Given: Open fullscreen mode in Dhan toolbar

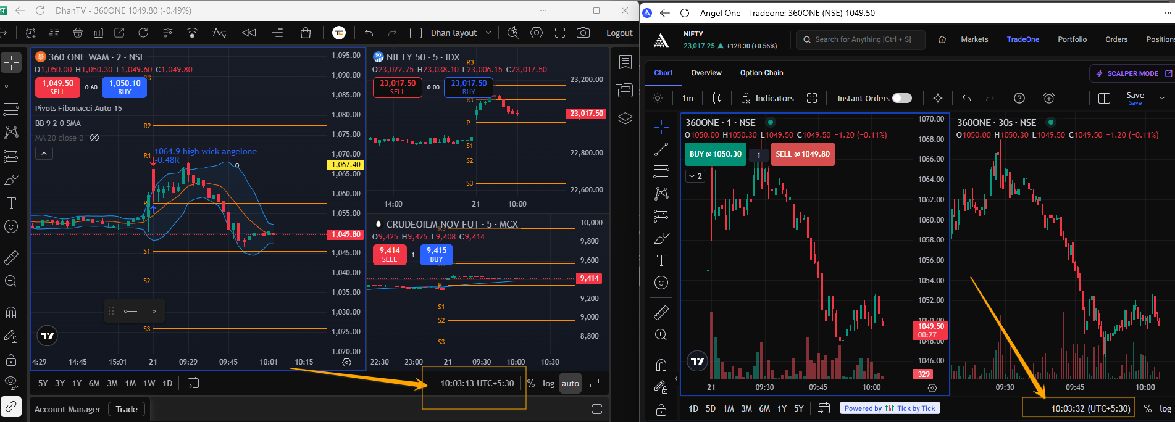Looking at the screenshot, I should click(560, 33).
